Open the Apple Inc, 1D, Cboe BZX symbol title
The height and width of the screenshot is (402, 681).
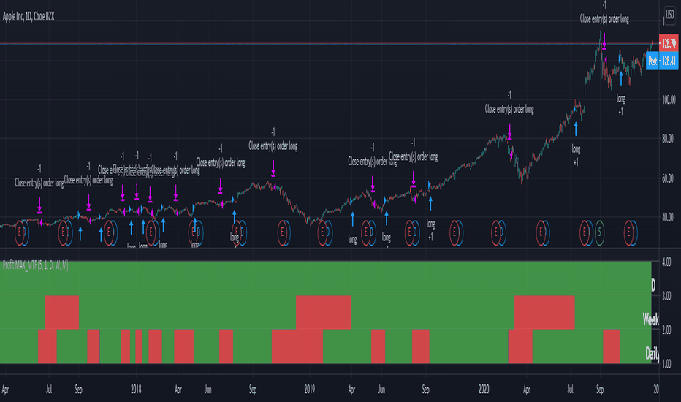(28, 17)
